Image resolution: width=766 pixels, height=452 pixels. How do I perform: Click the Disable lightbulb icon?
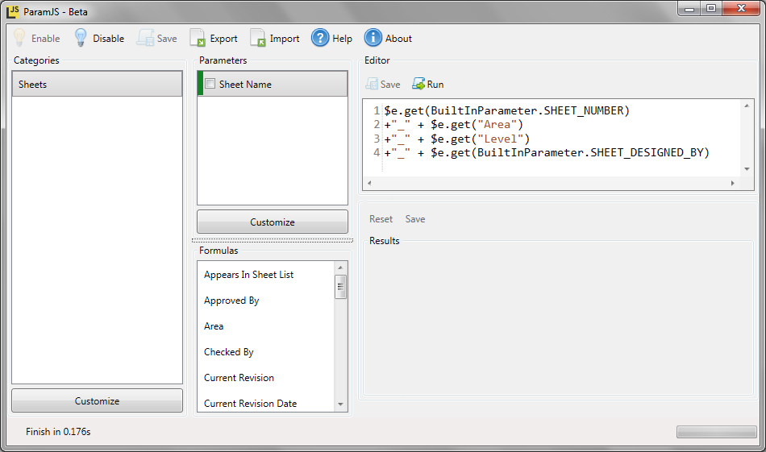(x=81, y=38)
